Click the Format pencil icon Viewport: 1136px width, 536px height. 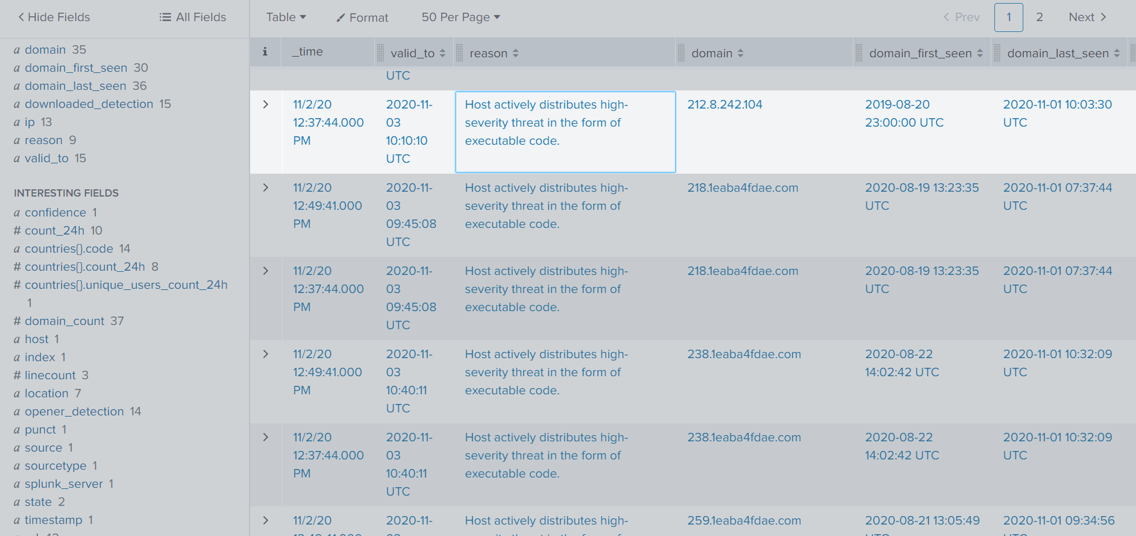[x=340, y=18]
